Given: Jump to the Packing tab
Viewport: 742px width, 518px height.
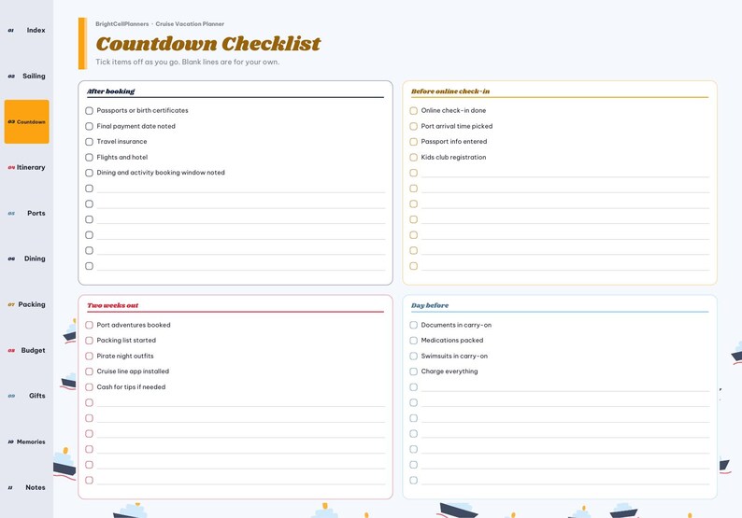Looking at the screenshot, I should 26,304.
